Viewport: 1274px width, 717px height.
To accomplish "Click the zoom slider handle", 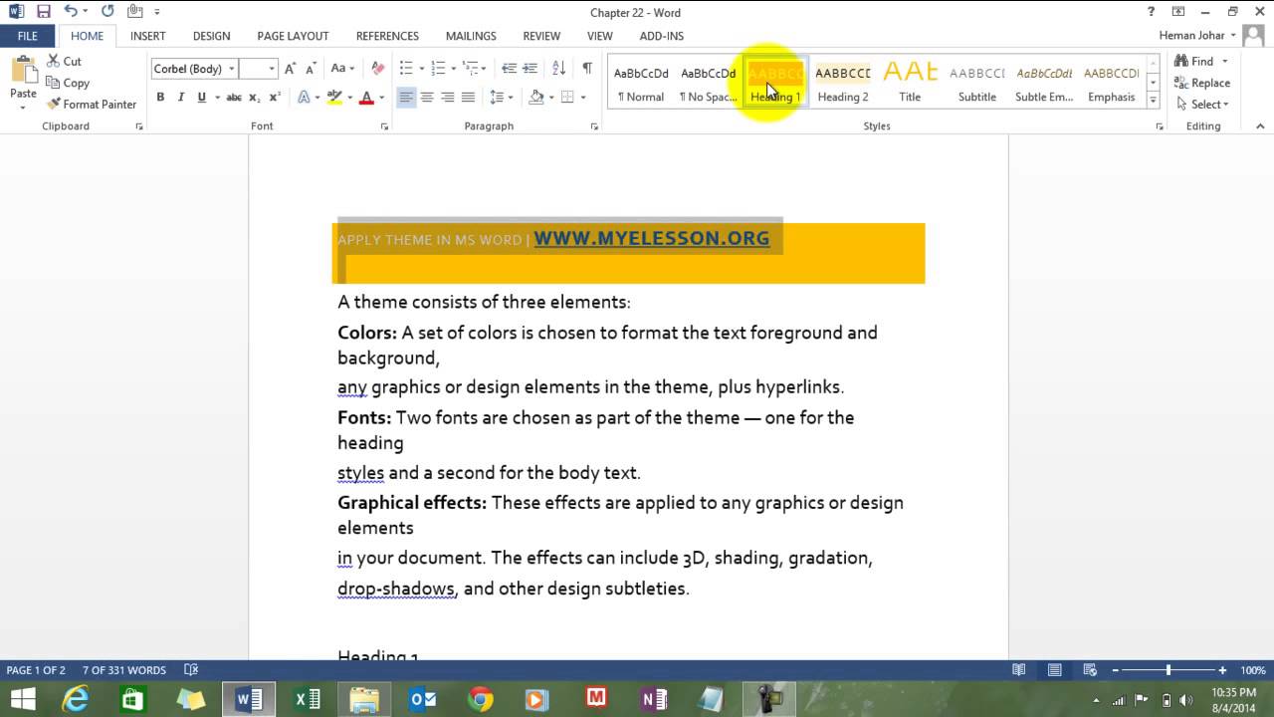I will [x=1168, y=670].
